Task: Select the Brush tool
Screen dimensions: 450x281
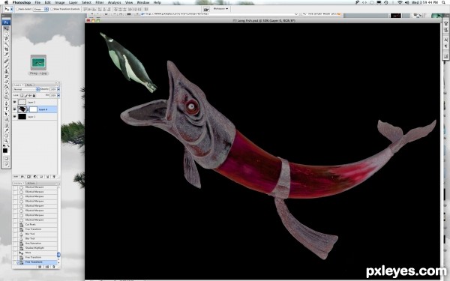Action: click(x=6, y=66)
